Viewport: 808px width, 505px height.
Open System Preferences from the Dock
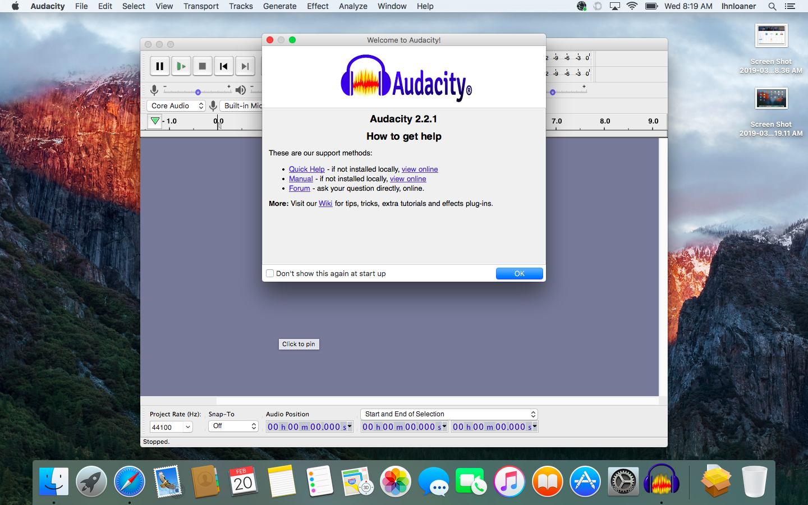623,481
